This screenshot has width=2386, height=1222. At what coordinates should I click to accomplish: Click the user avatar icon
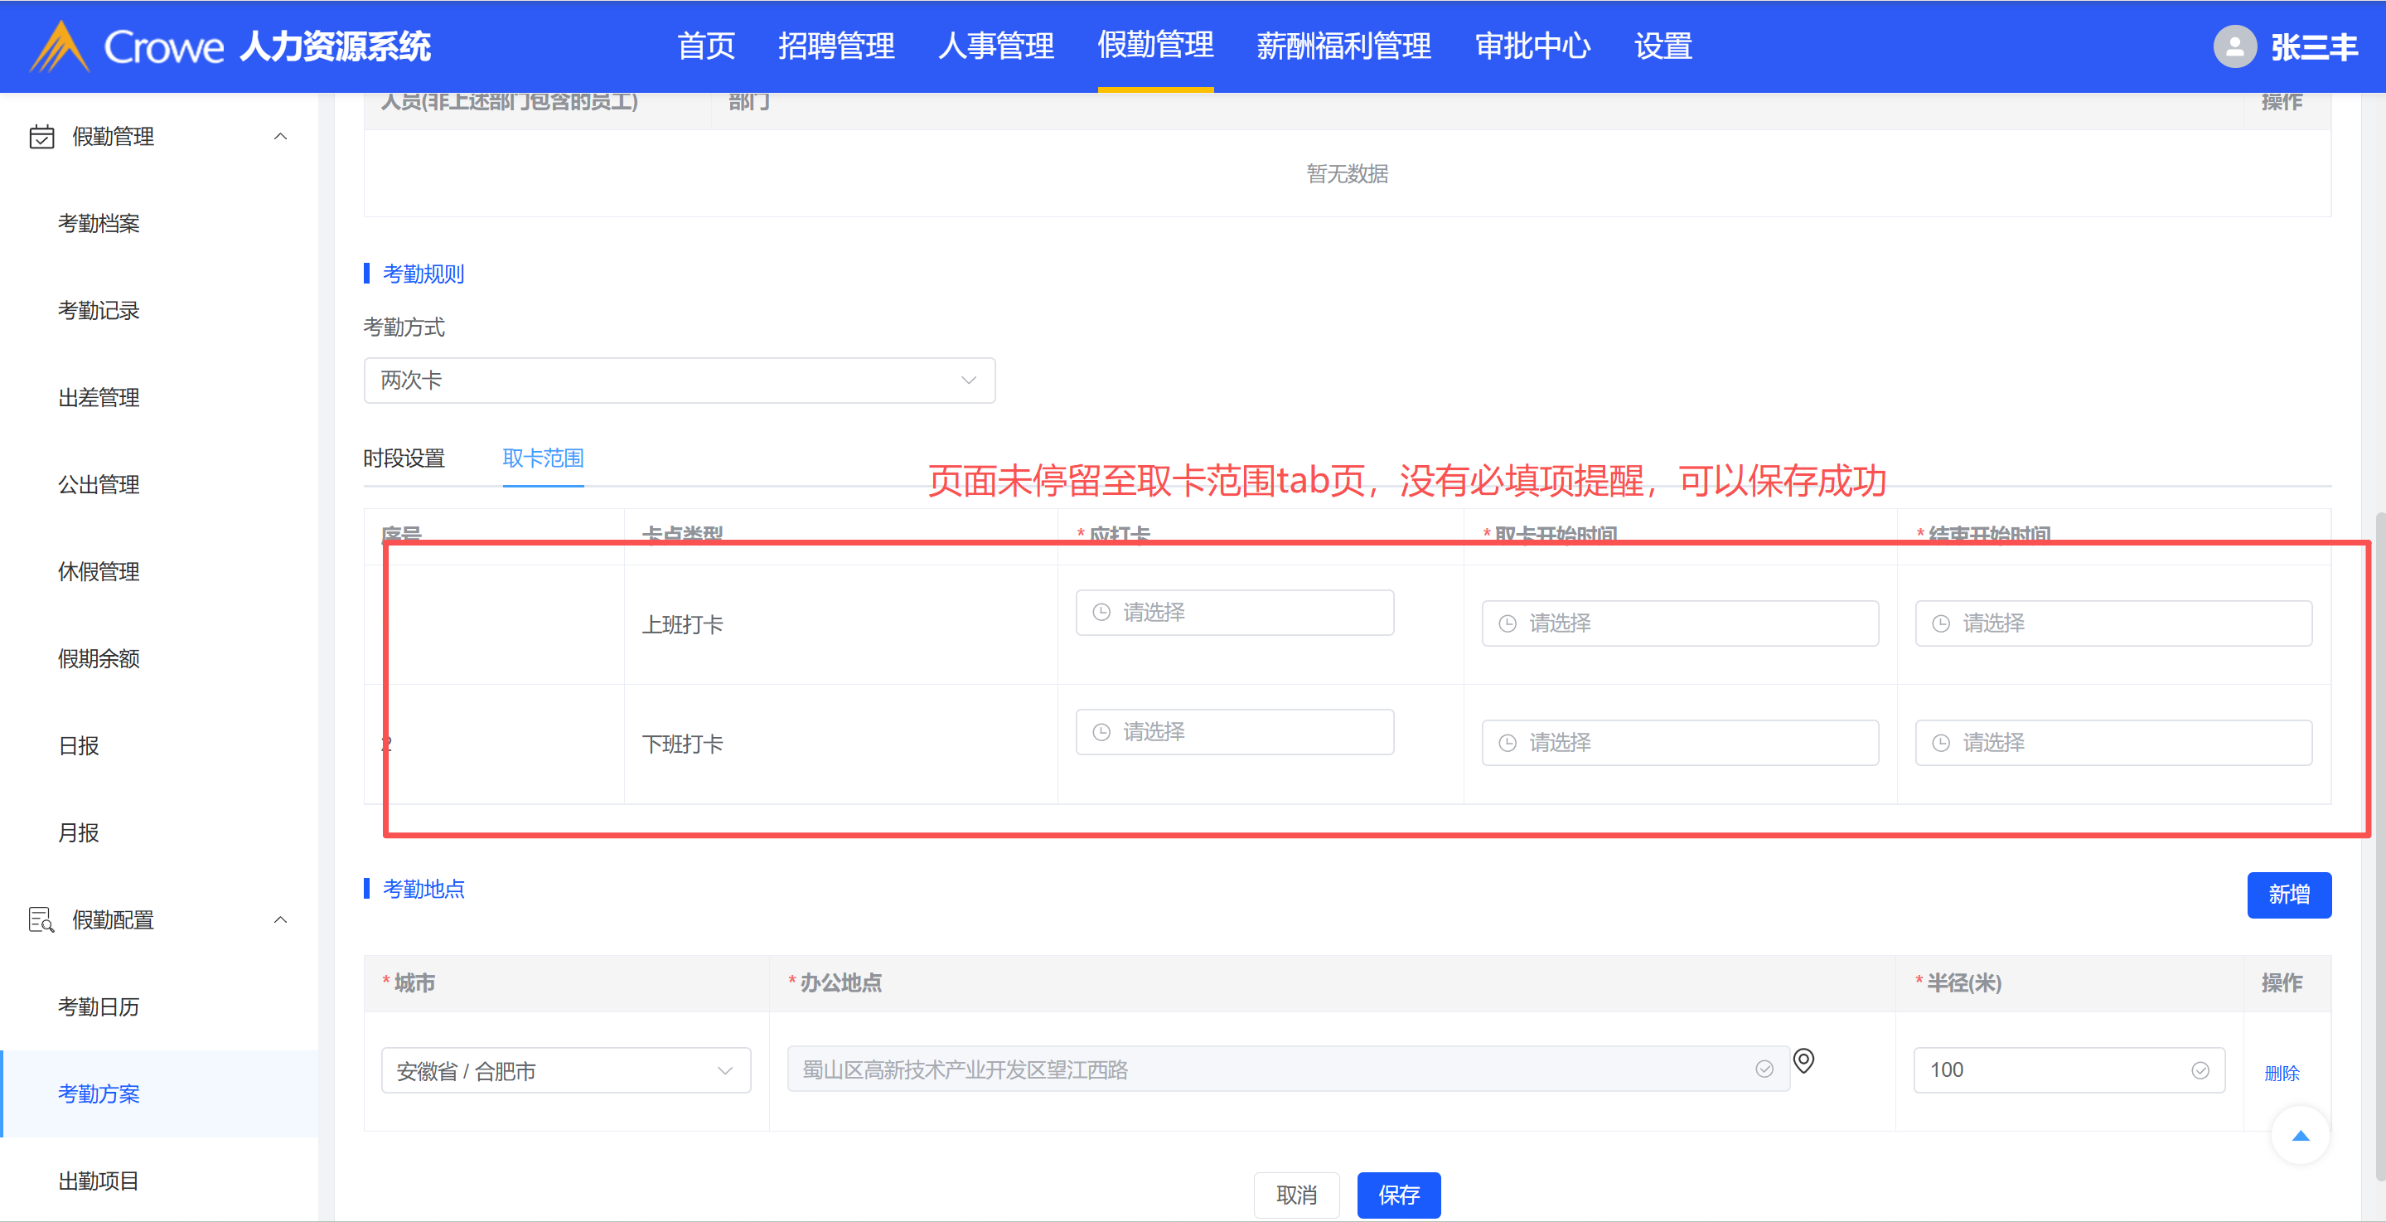coord(2234,46)
